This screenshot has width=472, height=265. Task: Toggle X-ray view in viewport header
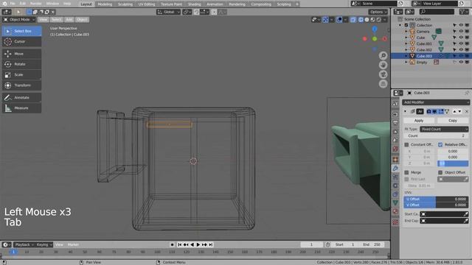[353, 20]
